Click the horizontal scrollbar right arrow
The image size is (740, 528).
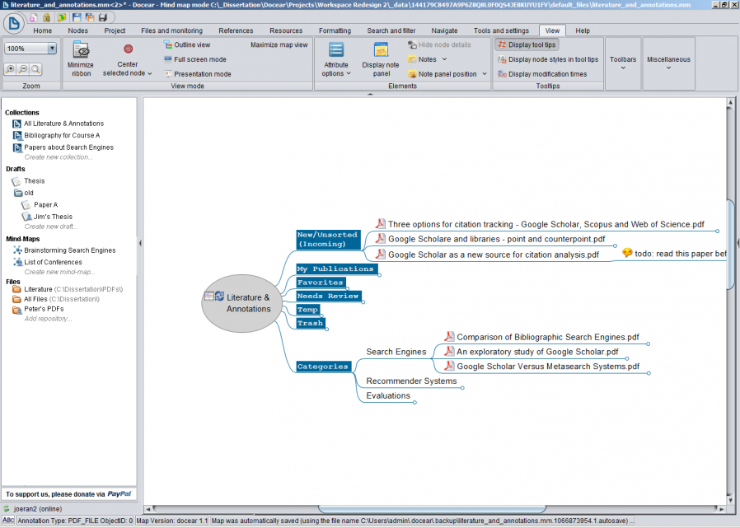click(x=721, y=509)
